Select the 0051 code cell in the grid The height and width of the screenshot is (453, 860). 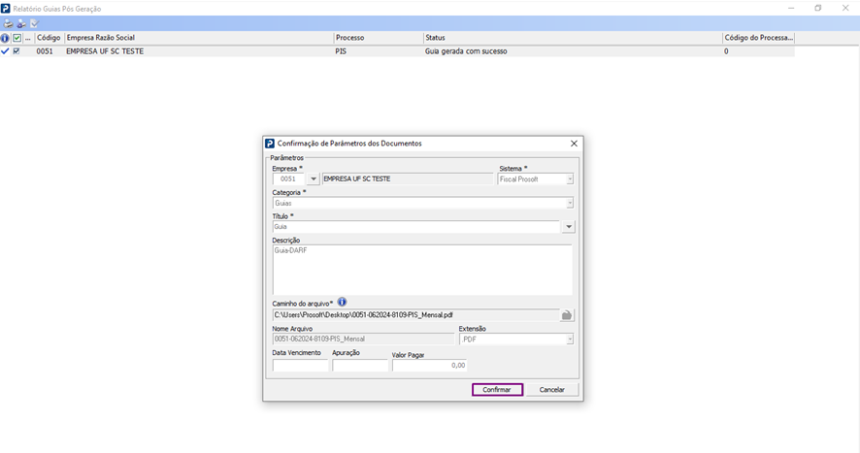coord(45,51)
